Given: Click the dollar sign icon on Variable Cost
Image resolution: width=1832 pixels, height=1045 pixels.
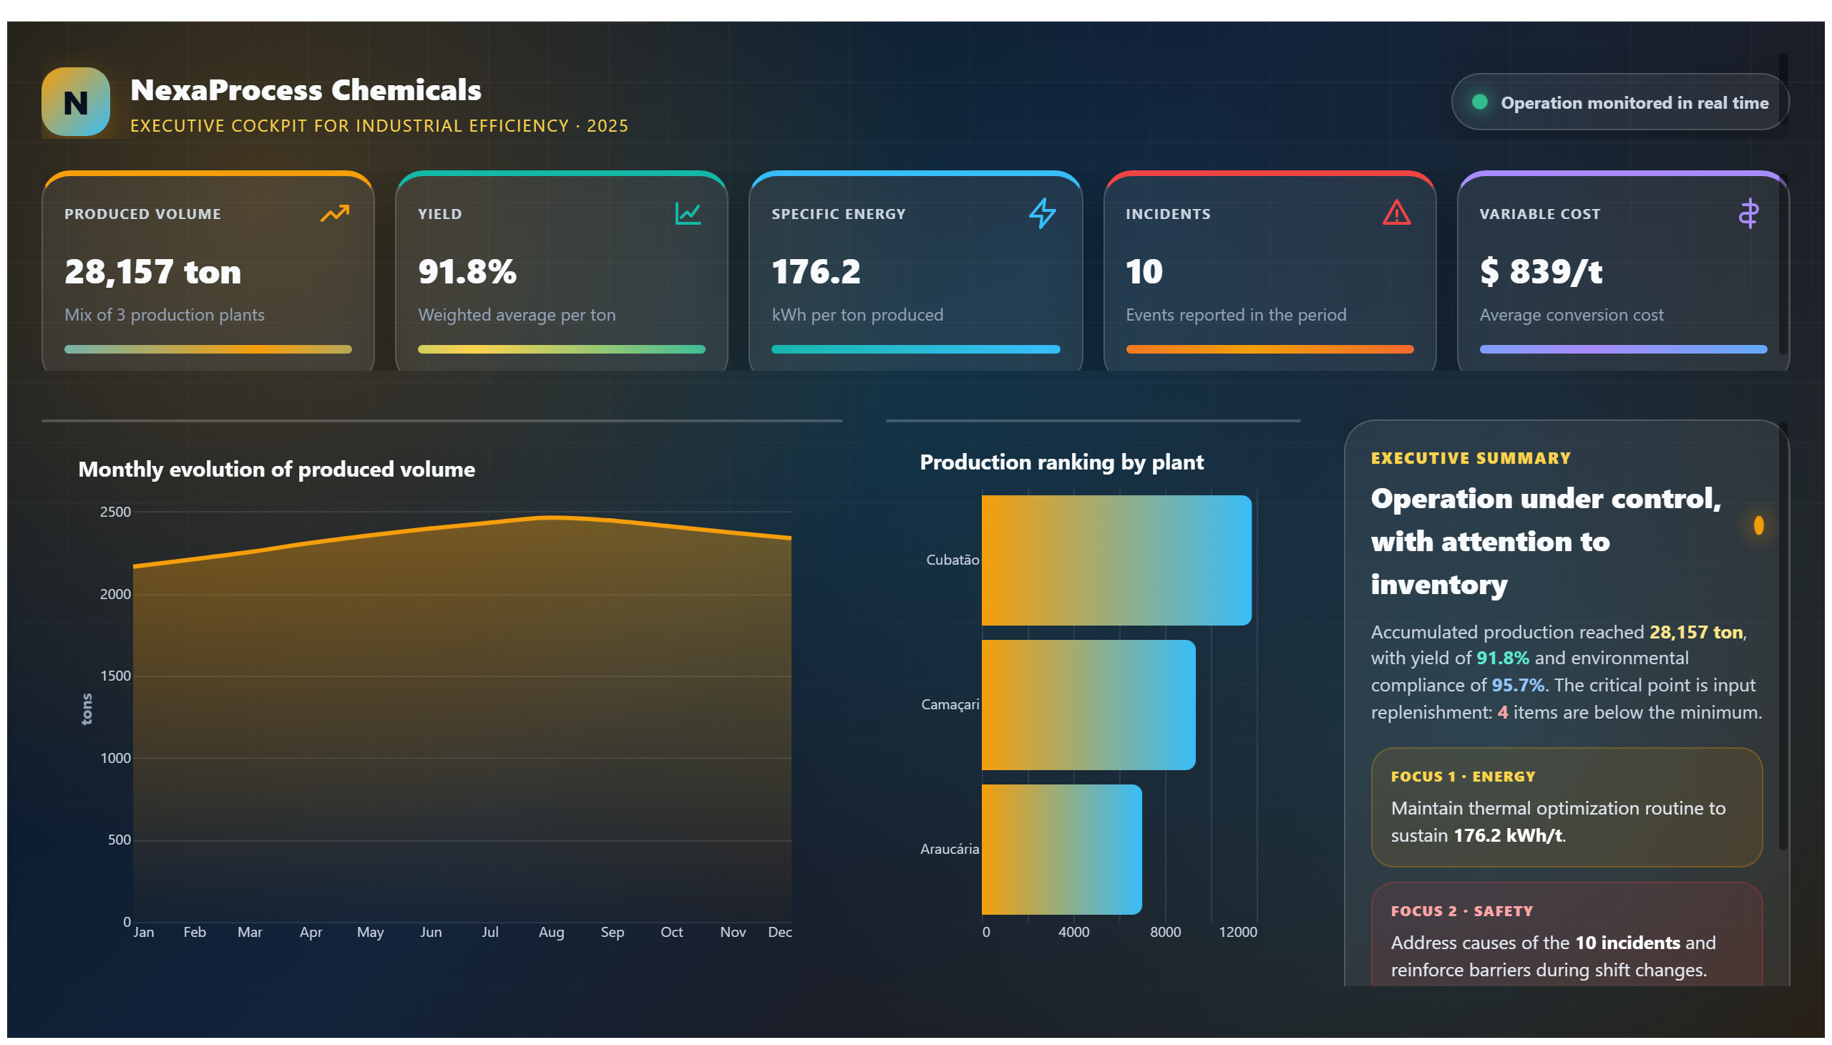Looking at the screenshot, I should tap(1748, 213).
